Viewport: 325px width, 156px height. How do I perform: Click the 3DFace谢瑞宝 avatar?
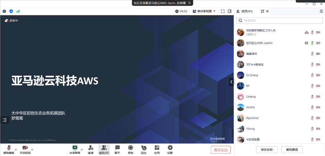tap(240, 64)
